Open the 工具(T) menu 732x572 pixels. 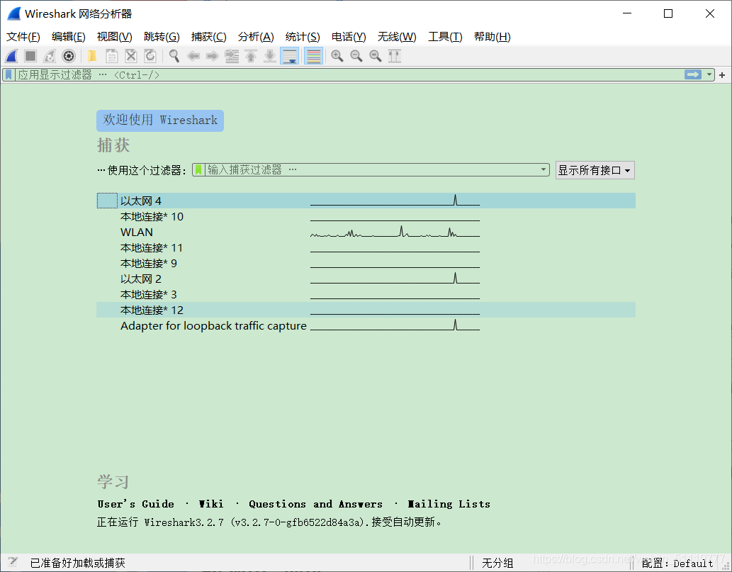pyautogui.click(x=445, y=36)
